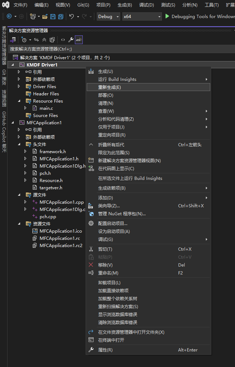Click the Solution Explorer search box
Screen dimensions: 235x367
121,49
